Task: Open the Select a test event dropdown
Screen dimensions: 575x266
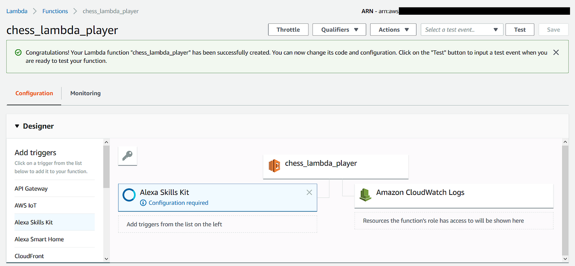Action: pyautogui.click(x=462, y=29)
